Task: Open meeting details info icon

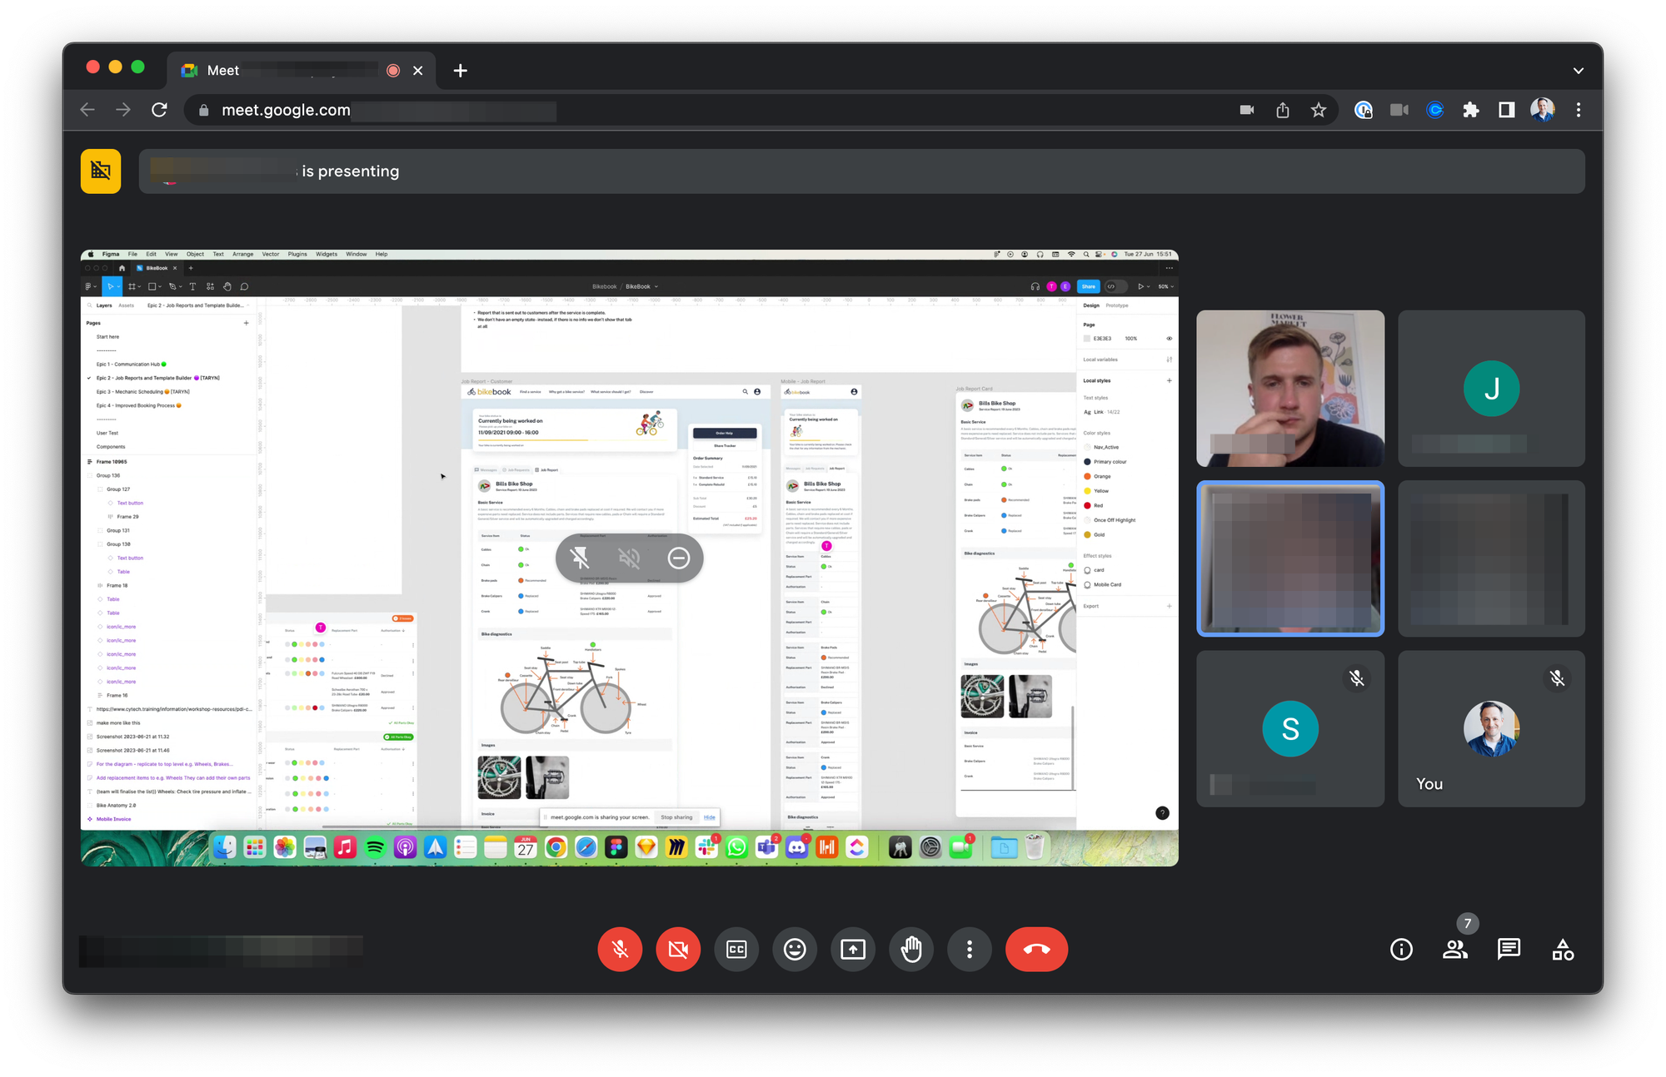Action: pyautogui.click(x=1402, y=949)
